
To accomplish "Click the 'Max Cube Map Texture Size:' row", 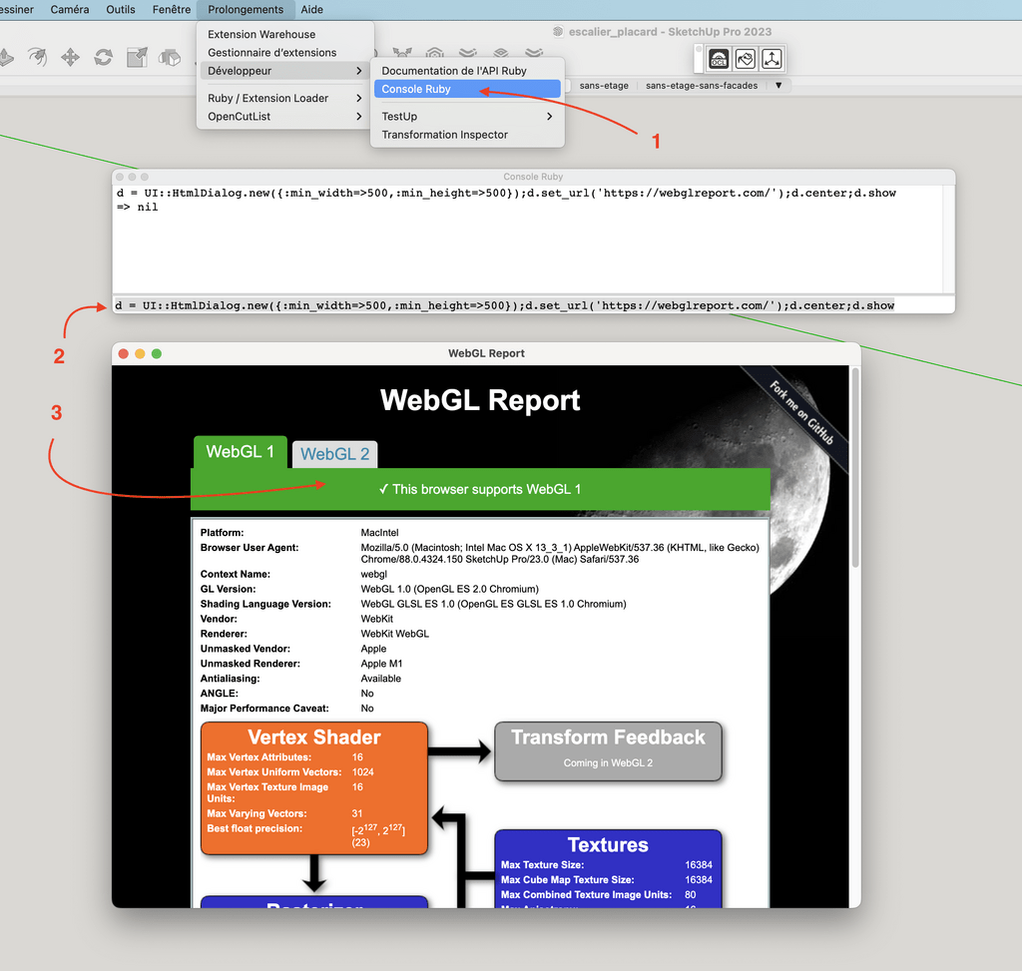I will (x=607, y=880).
